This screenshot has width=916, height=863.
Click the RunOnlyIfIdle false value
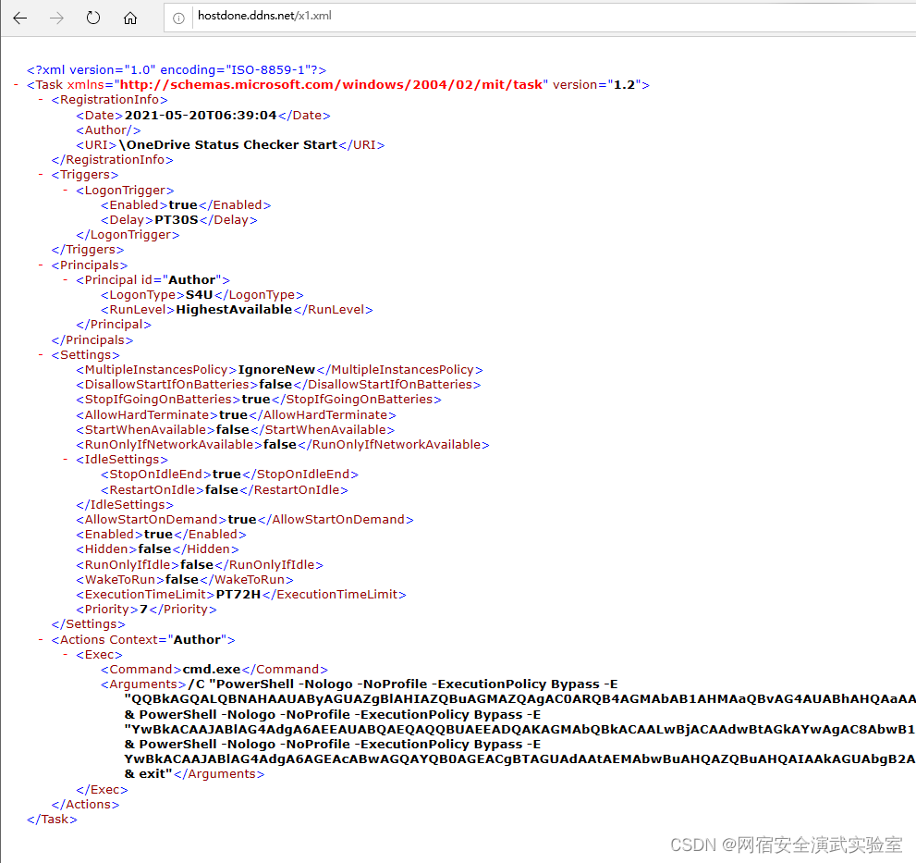tap(197, 565)
